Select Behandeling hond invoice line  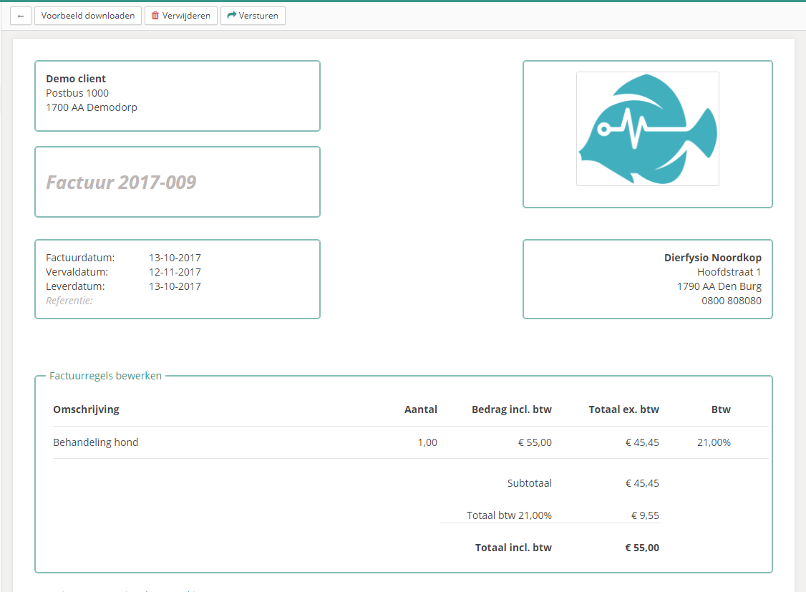click(x=96, y=442)
